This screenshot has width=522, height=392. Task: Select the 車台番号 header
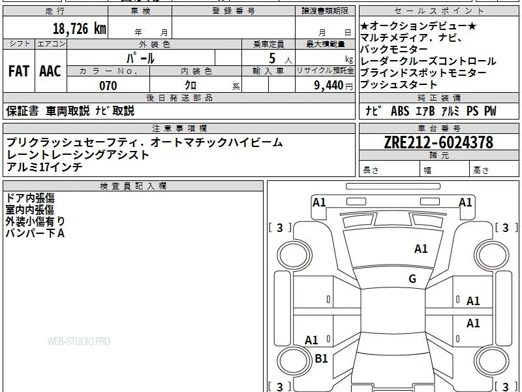click(x=438, y=129)
